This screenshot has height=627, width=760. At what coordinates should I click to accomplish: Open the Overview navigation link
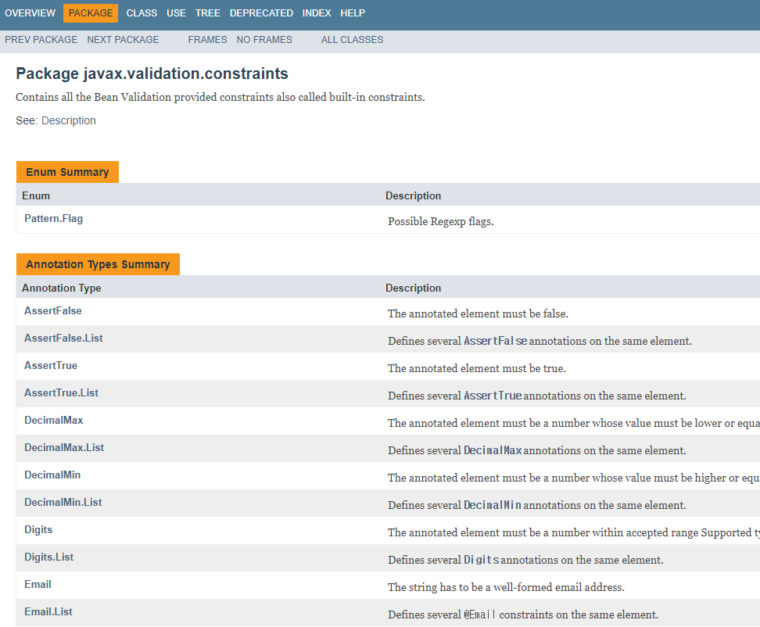click(30, 13)
